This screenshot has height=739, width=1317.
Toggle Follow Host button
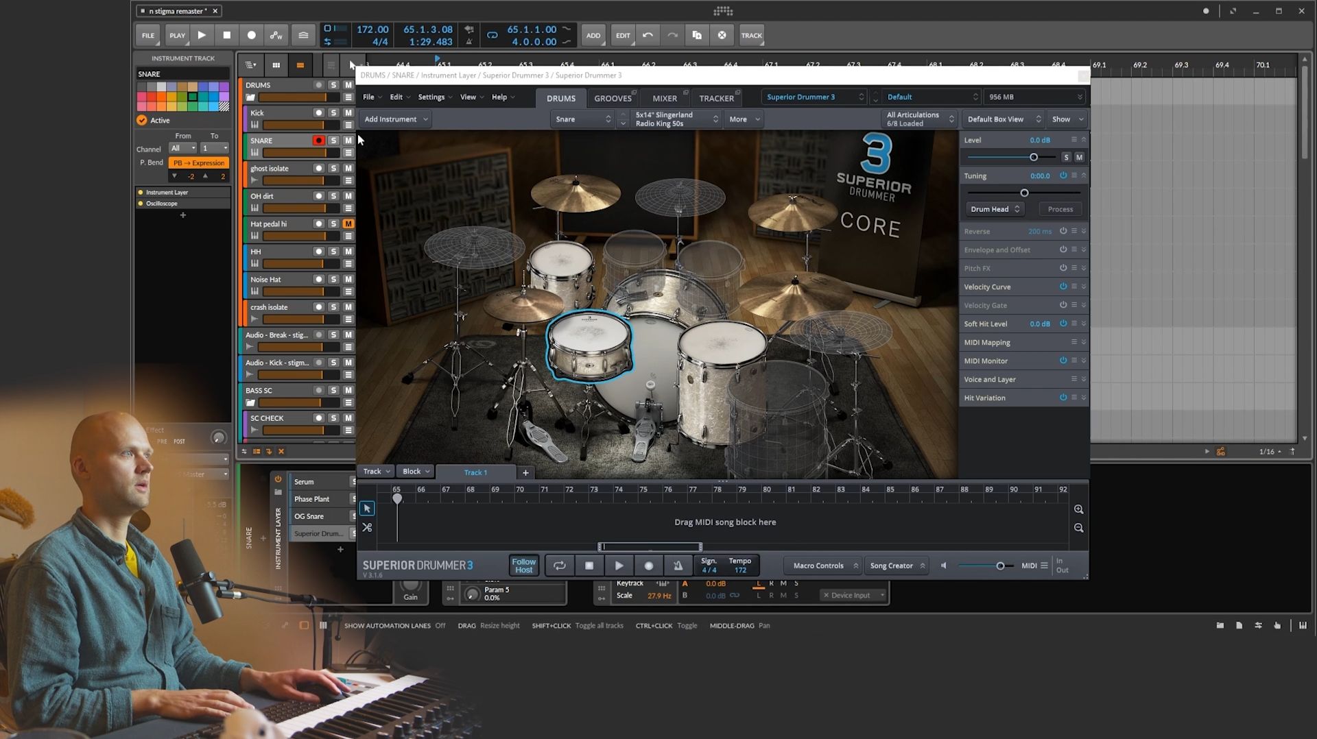coord(523,566)
